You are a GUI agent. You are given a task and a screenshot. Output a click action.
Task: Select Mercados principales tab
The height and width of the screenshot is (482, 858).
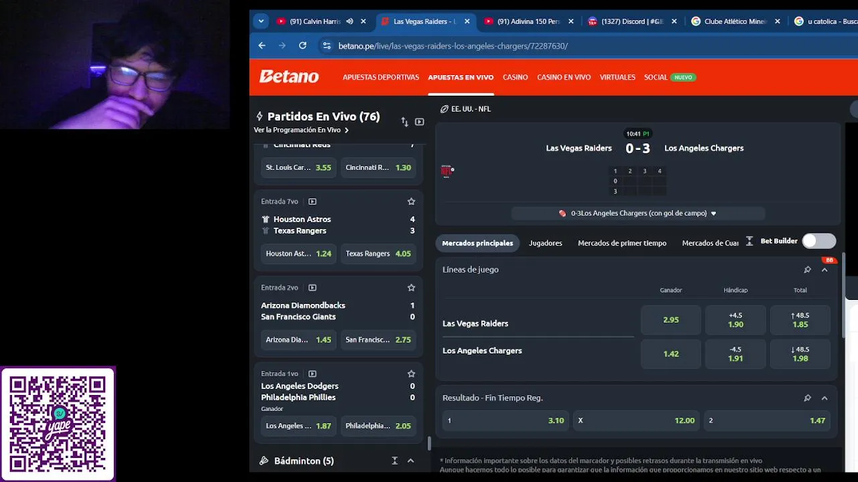click(x=477, y=243)
